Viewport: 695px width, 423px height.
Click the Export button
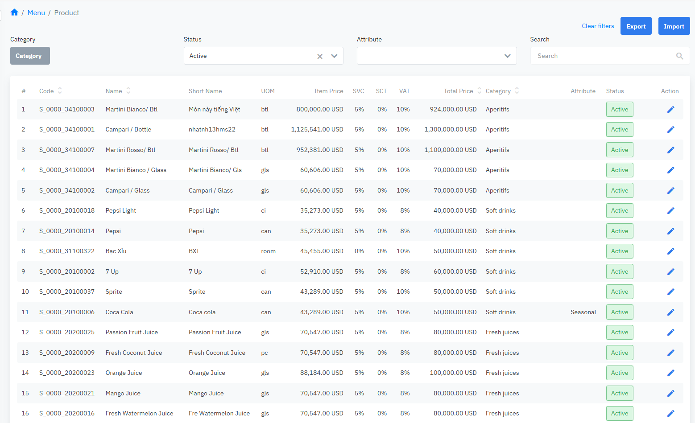coord(636,26)
